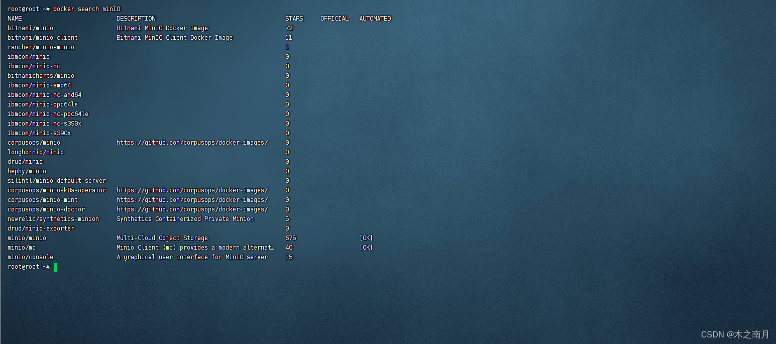Select the bitnami/minio image name
The image size is (776, 344).
point(30,28)
